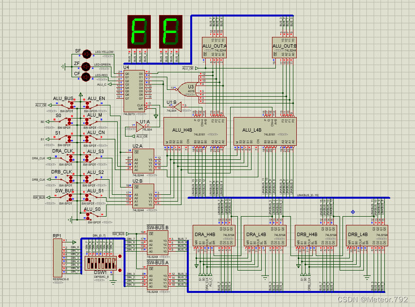This screenshot has height=307, width=415.
Task: Select the U2:B 74LS244 buffer
Action: [x=143, y=196]
